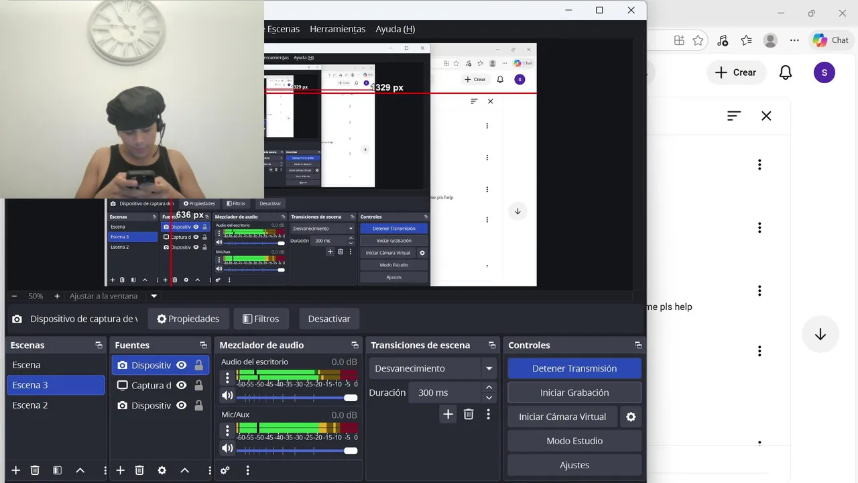Undock the Escenas panel

tap(99, 345)
